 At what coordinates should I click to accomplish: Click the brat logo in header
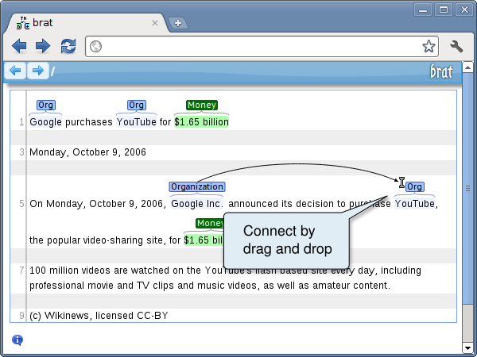point(441,71)
